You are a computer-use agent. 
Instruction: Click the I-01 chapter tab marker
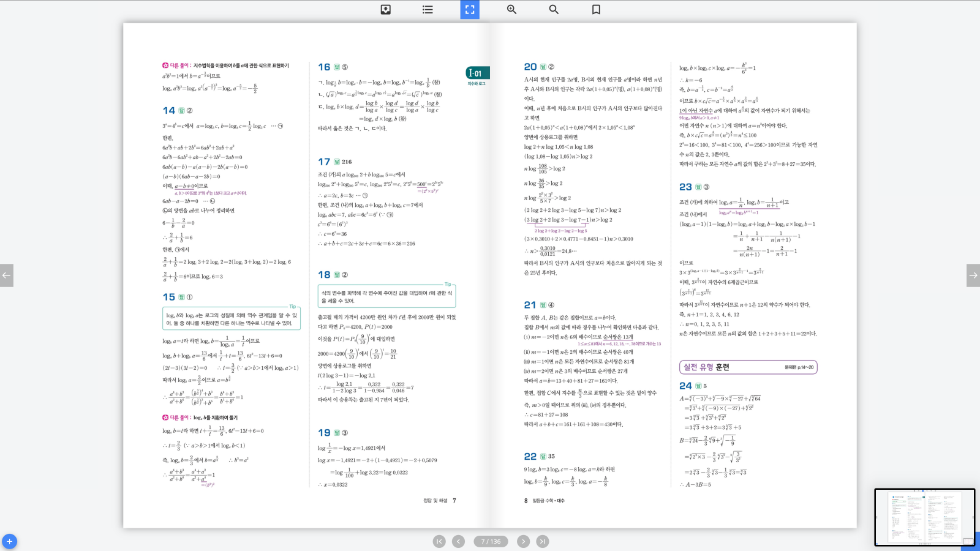point(477,73)
